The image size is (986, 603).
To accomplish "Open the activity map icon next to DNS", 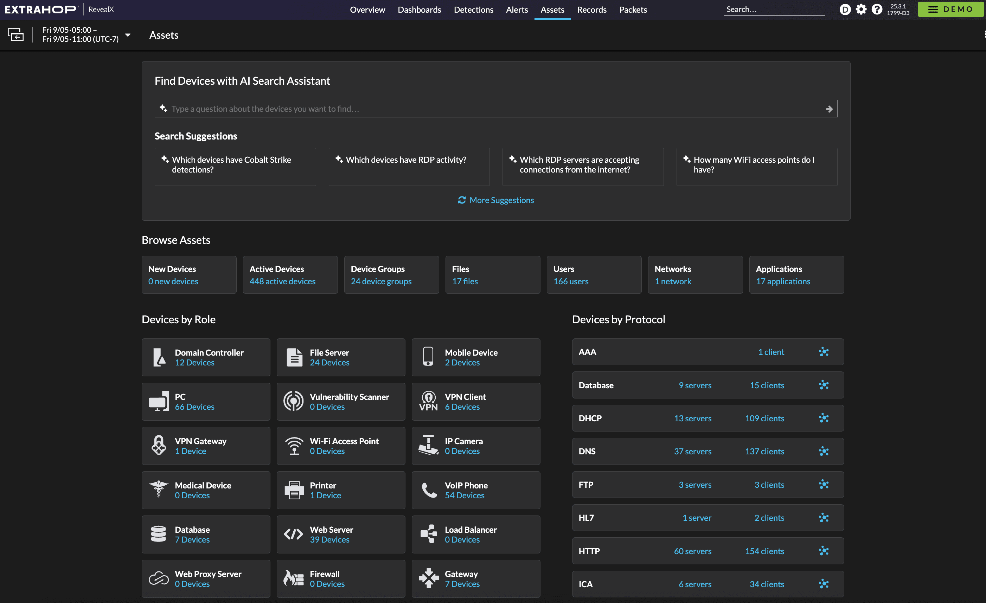I will 824,451.
